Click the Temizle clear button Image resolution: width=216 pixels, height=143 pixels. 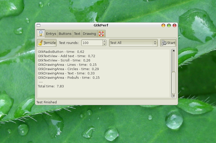(47, 43)
